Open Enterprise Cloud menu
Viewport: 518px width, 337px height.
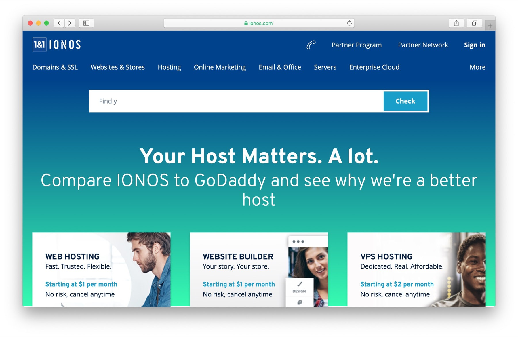[374, 67]
